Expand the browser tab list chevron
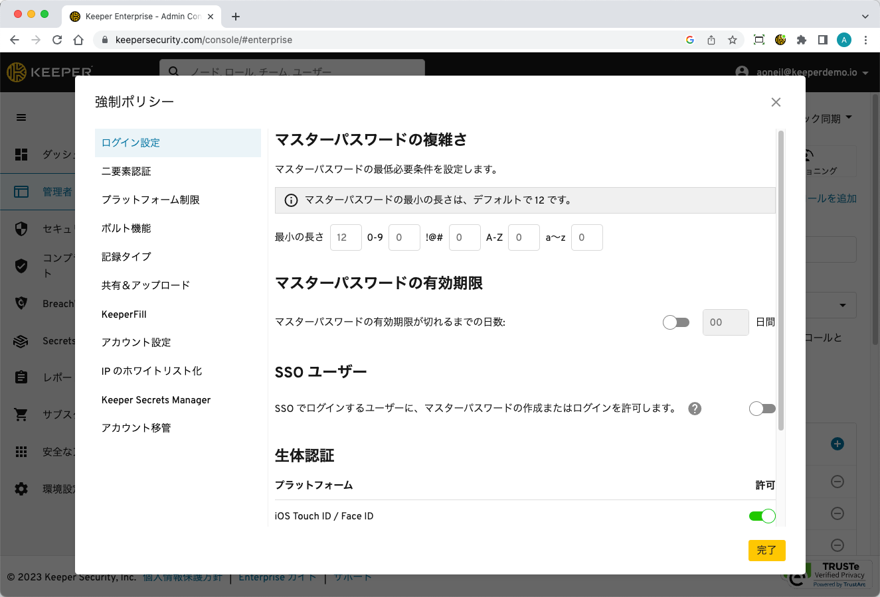Screen dimensions: 880x597 point(865,17)
